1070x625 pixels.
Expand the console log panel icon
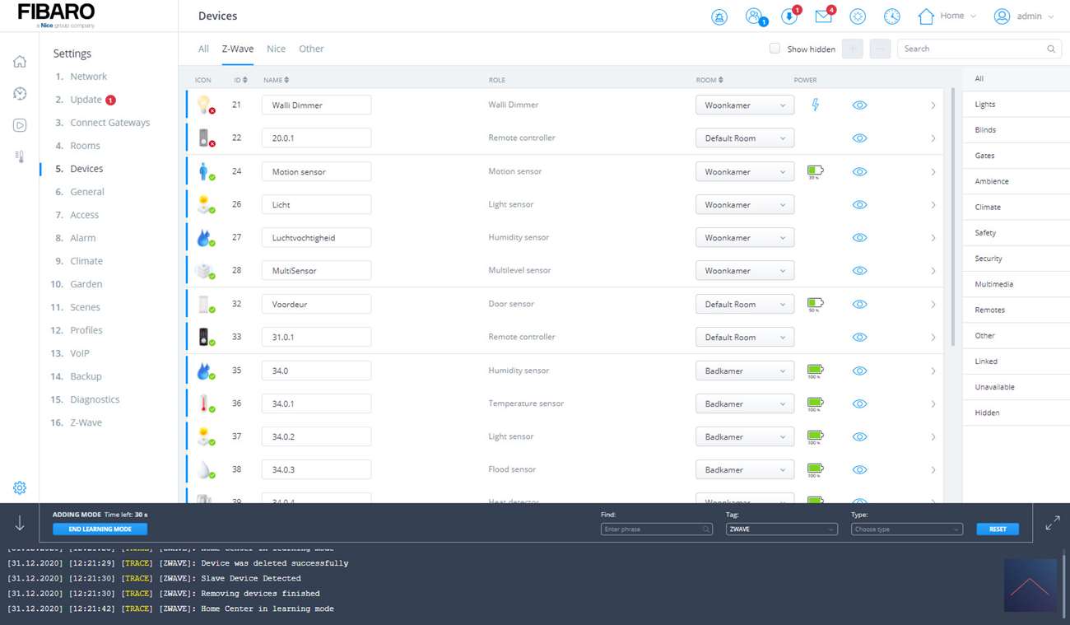pos(1052,524)
